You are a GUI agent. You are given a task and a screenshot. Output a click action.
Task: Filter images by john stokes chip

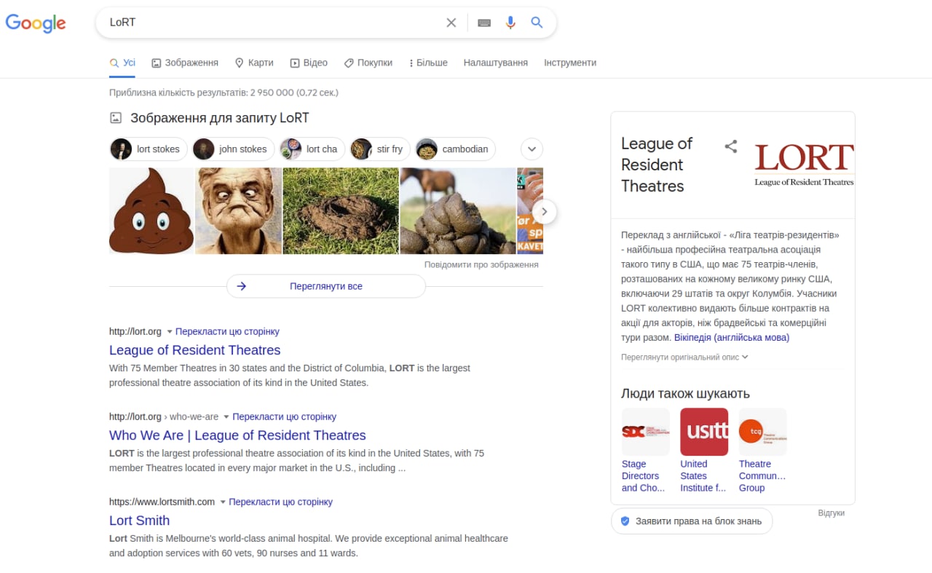pos(233,149)
